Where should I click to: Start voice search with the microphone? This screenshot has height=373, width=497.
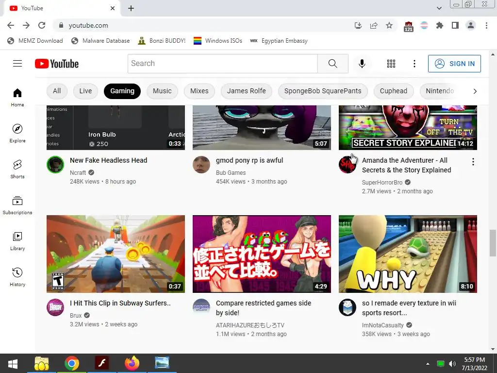coord(362,64)
